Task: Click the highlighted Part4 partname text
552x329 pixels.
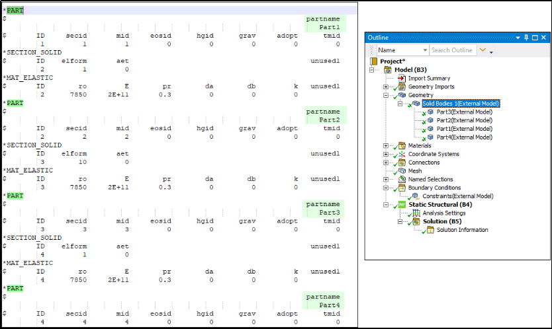Action: pos(330,305)
